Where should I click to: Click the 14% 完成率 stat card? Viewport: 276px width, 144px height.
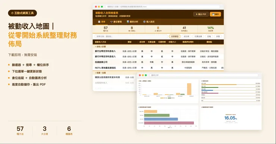[x=210, y=29]
